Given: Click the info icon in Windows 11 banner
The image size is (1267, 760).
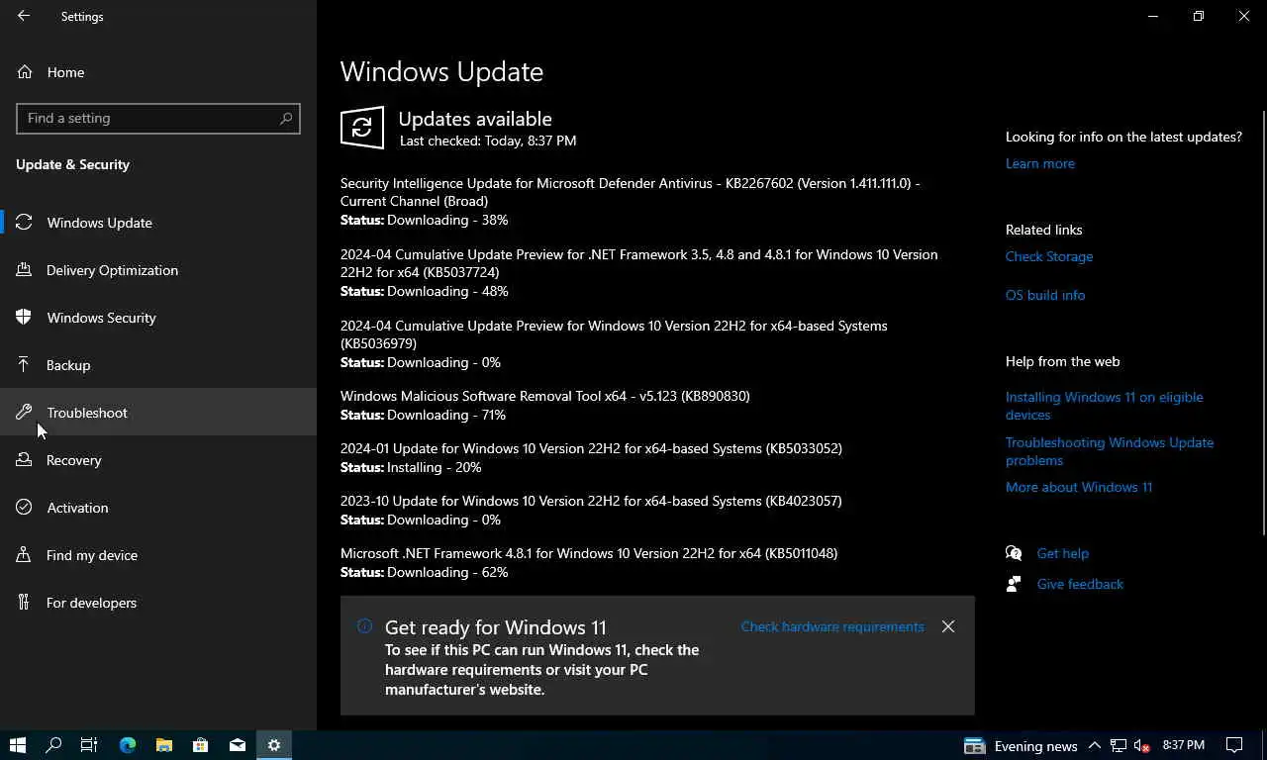Looking at the screenshot, I should pyautogui.click(x=364, y=625).
